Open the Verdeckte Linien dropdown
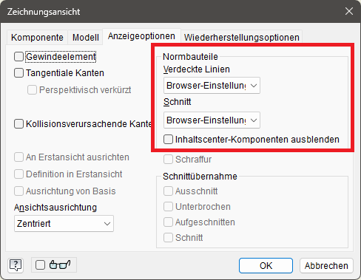 coord(212,86)
